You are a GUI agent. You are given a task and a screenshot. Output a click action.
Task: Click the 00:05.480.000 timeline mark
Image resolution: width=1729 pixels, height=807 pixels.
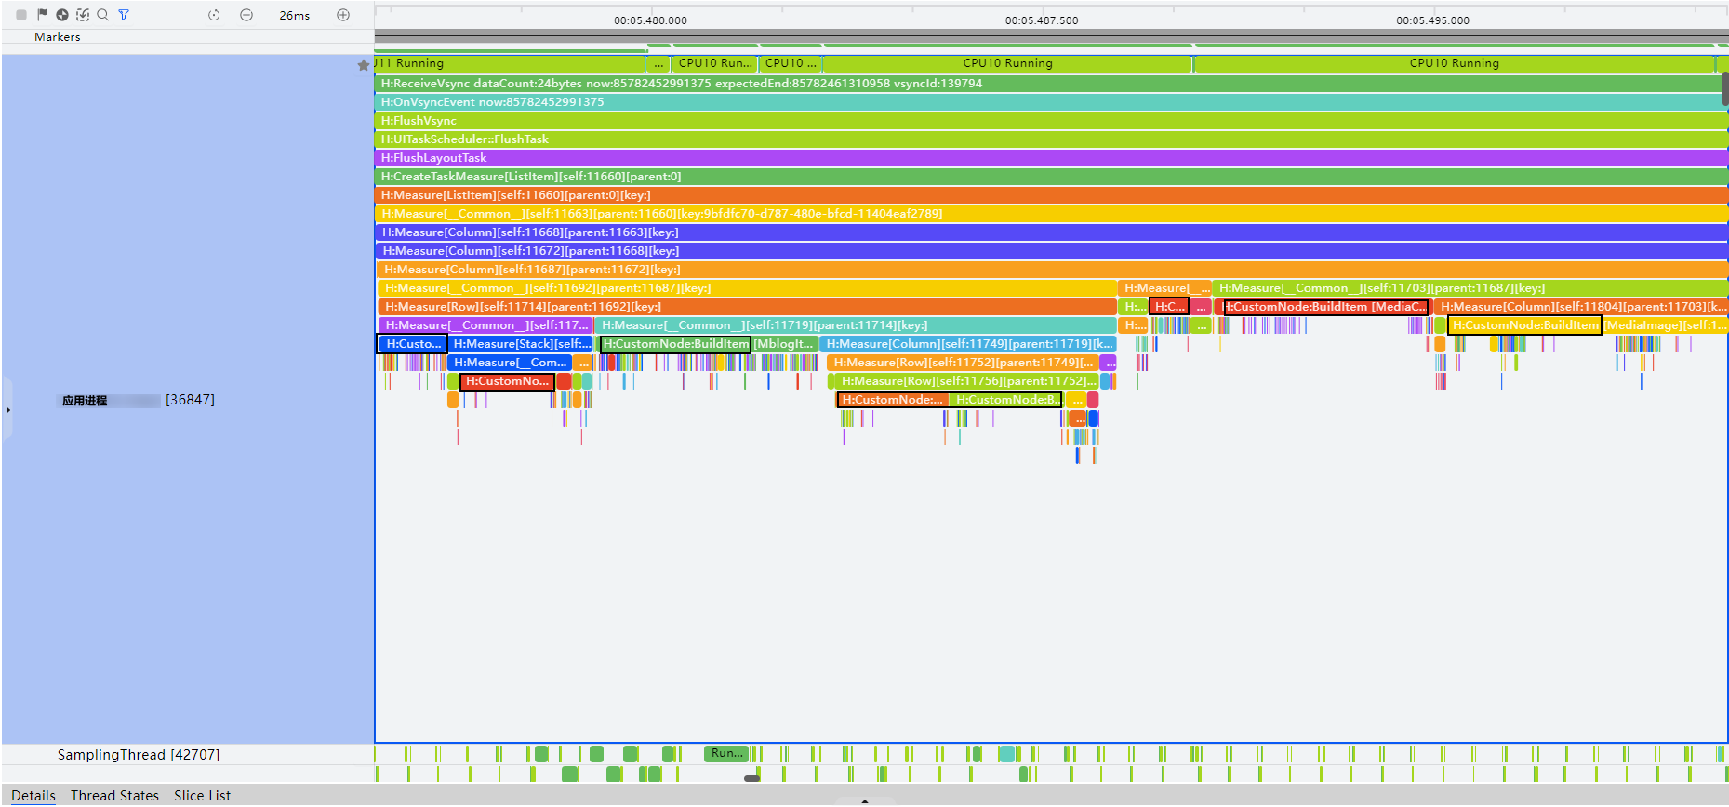click(650, 20)
